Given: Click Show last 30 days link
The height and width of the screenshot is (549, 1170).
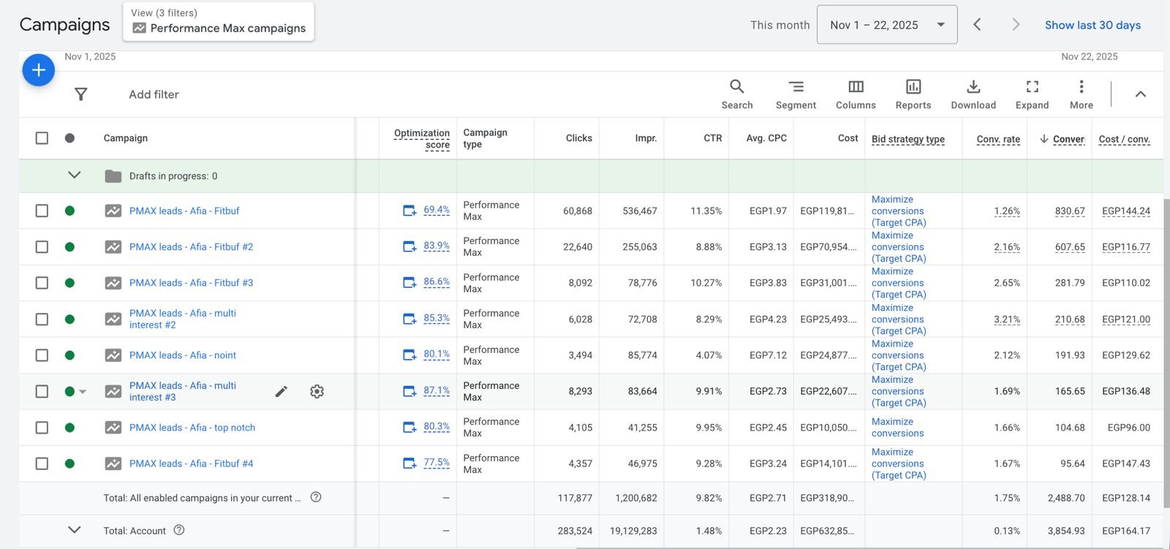Looking at the screenshot, I should pyautogui.click(x=1092, y=25).
